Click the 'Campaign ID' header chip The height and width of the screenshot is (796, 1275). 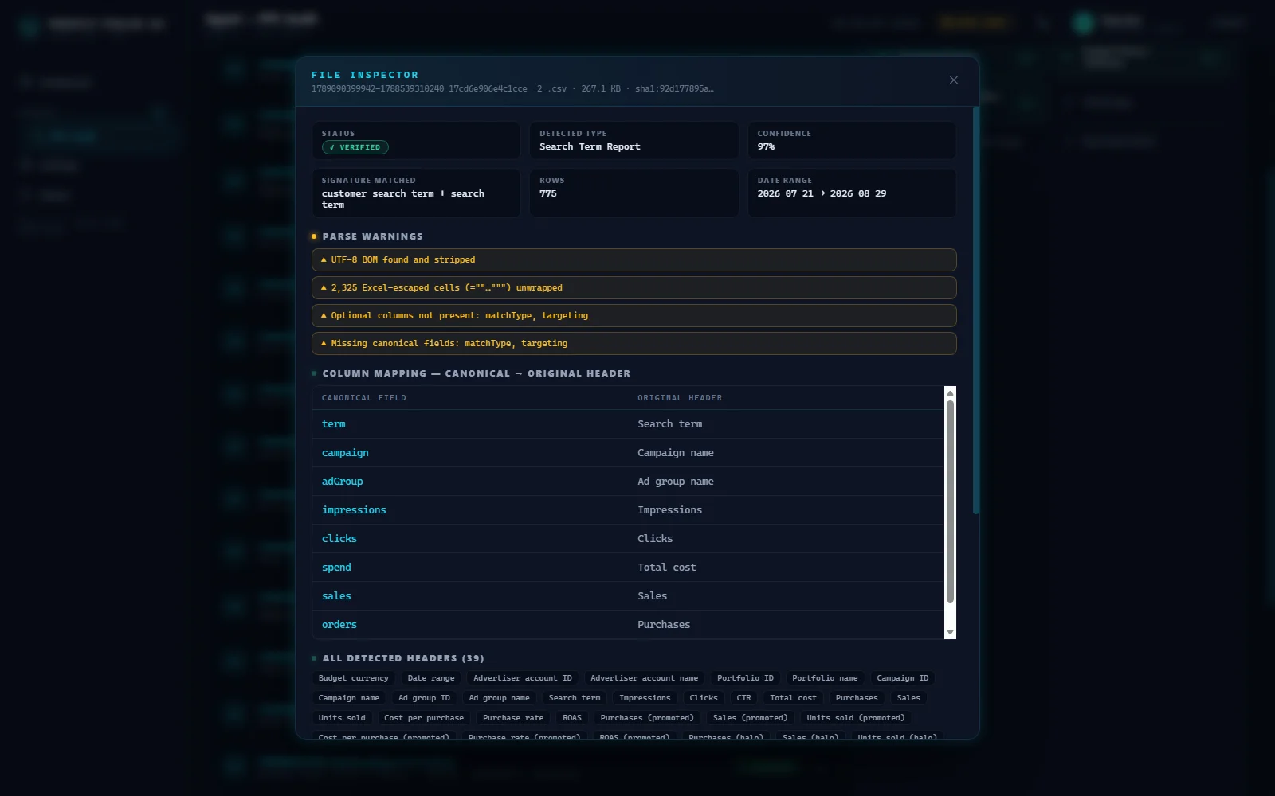tap(903, 678)
